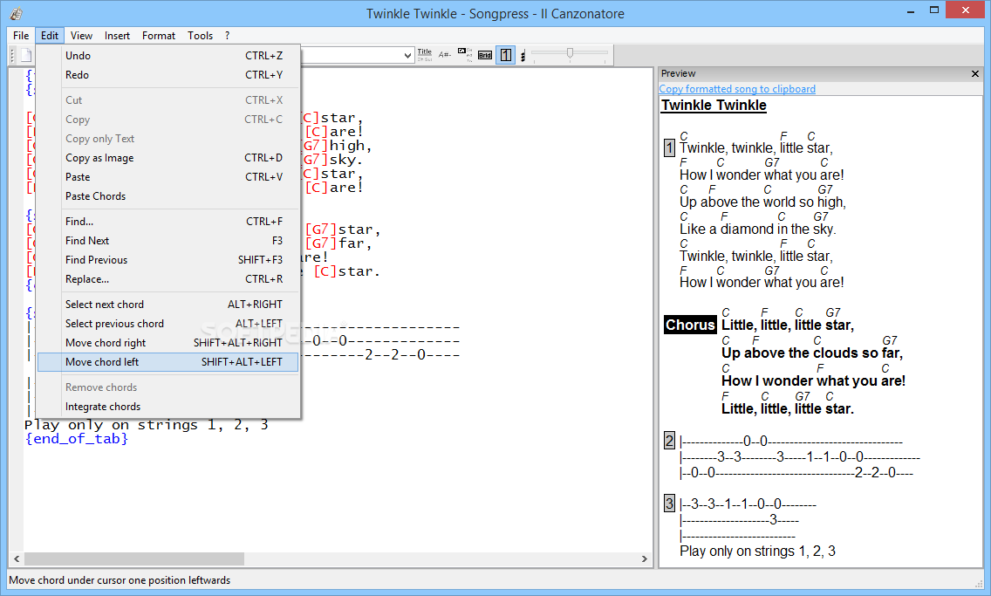The height and width of the screenshot is (596, 991).
Task: Click the Twinkle Twinkle title in preview
Action: coord(714,106)
